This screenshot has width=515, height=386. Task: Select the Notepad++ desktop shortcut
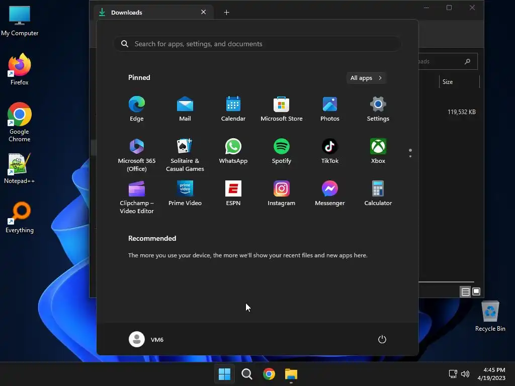(x=20, y=168)
